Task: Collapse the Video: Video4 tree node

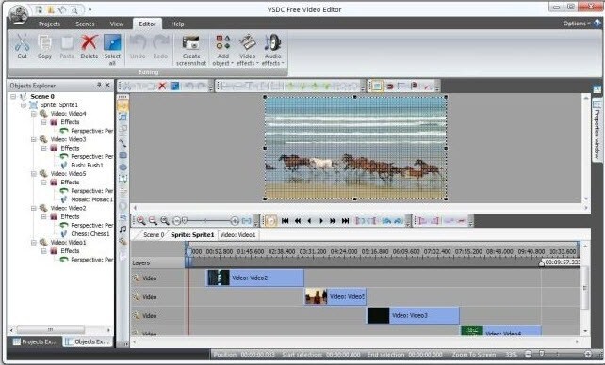Action: 34,114
